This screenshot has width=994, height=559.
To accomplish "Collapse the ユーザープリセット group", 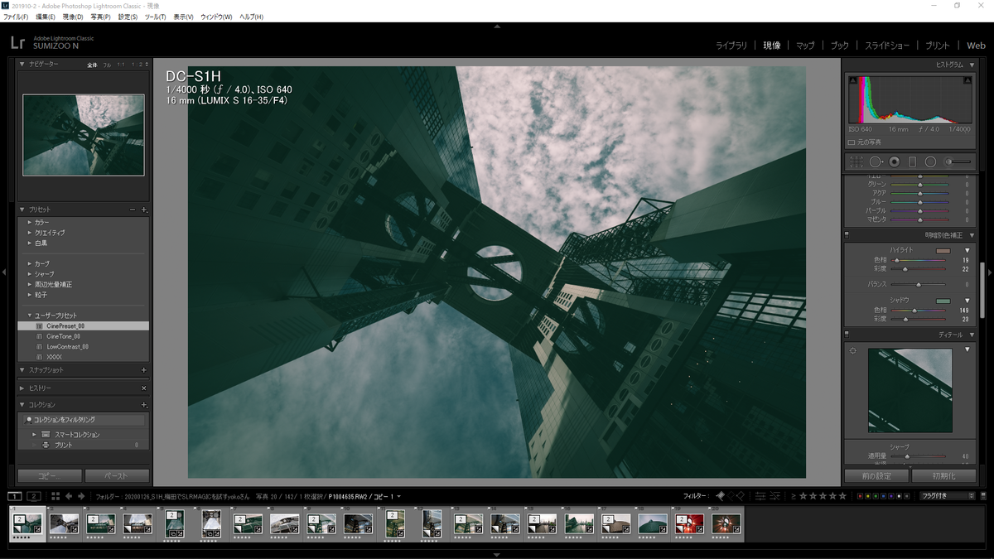I will (31, 316).
